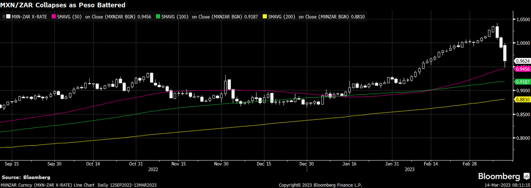Click the green SMAVG (100) legend swatch

click(x=159, y=16)
